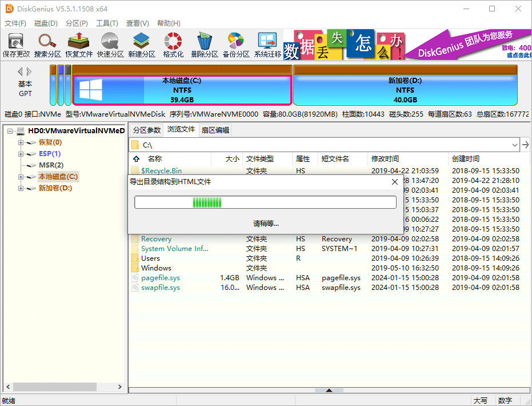Select the swapfile.sys file name
The height and width of the screenshot is (406, 532).
pyautogui.click(x=161, y=288)
